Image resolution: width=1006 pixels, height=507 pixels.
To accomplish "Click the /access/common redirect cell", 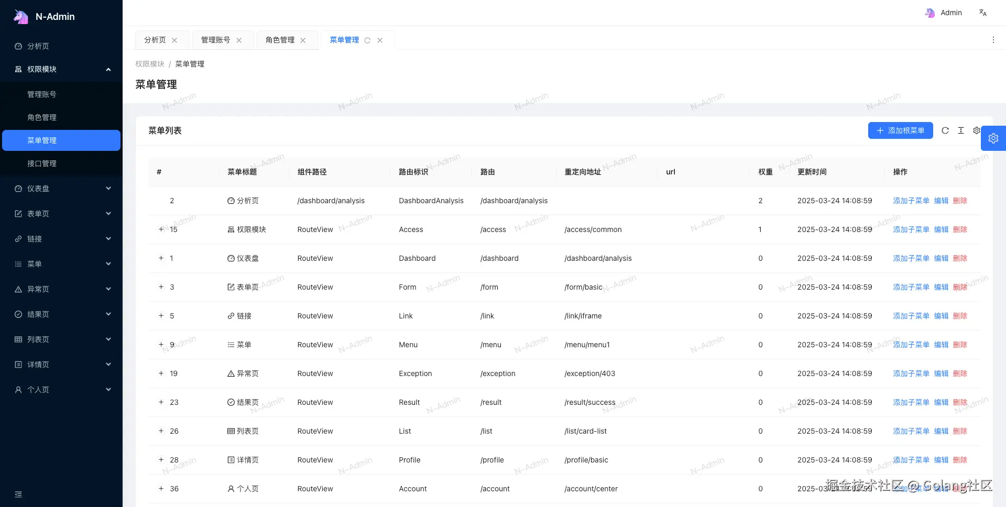I will (x=593, y=229).
